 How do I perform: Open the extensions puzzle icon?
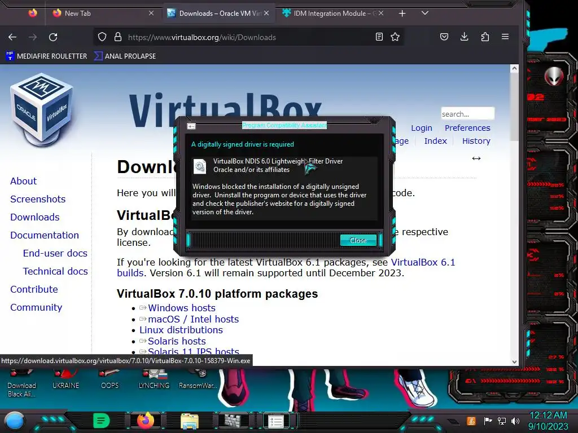[x=485, y=37]
